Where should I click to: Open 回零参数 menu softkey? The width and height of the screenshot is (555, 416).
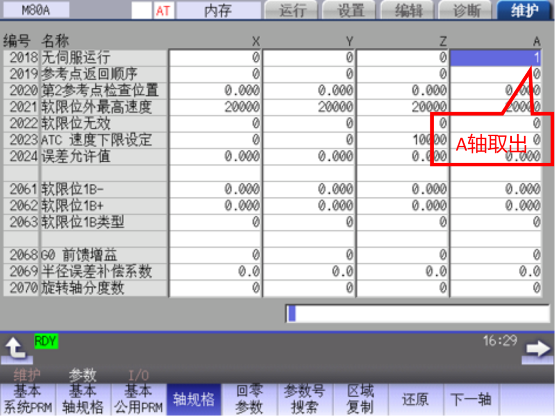click(249, 399)
